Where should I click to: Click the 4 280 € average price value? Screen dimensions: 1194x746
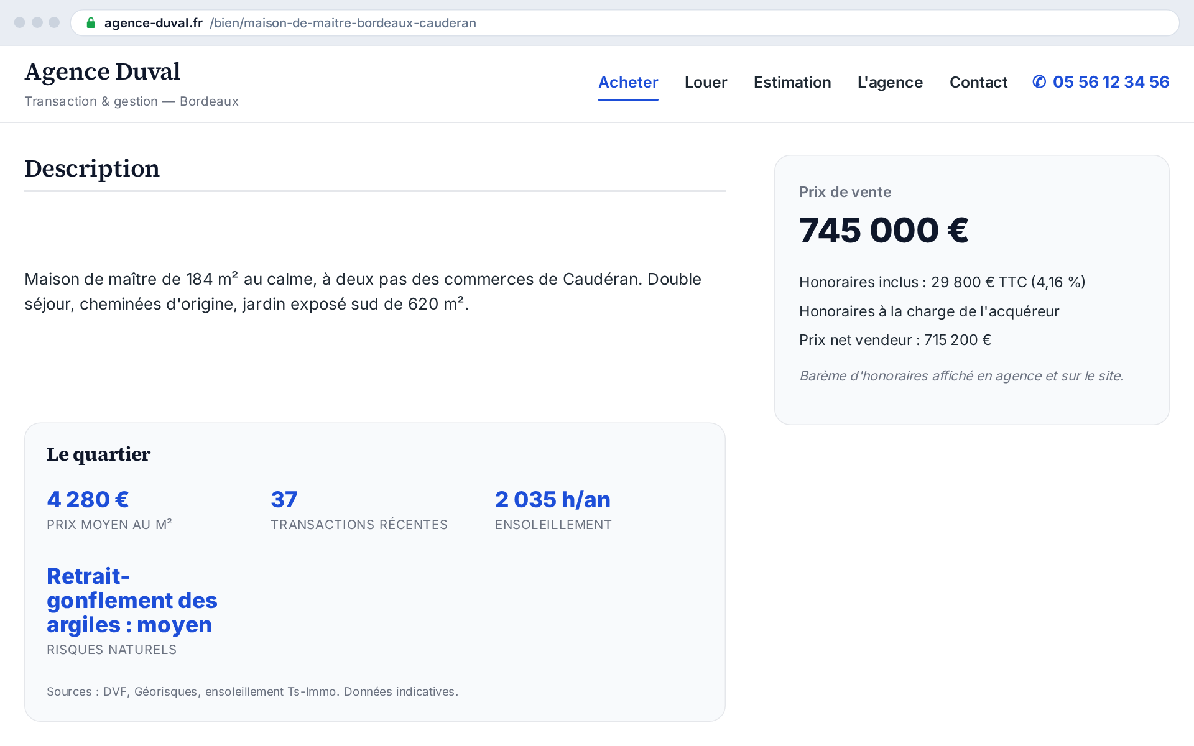pyautogui.click(x=88, y=500)
